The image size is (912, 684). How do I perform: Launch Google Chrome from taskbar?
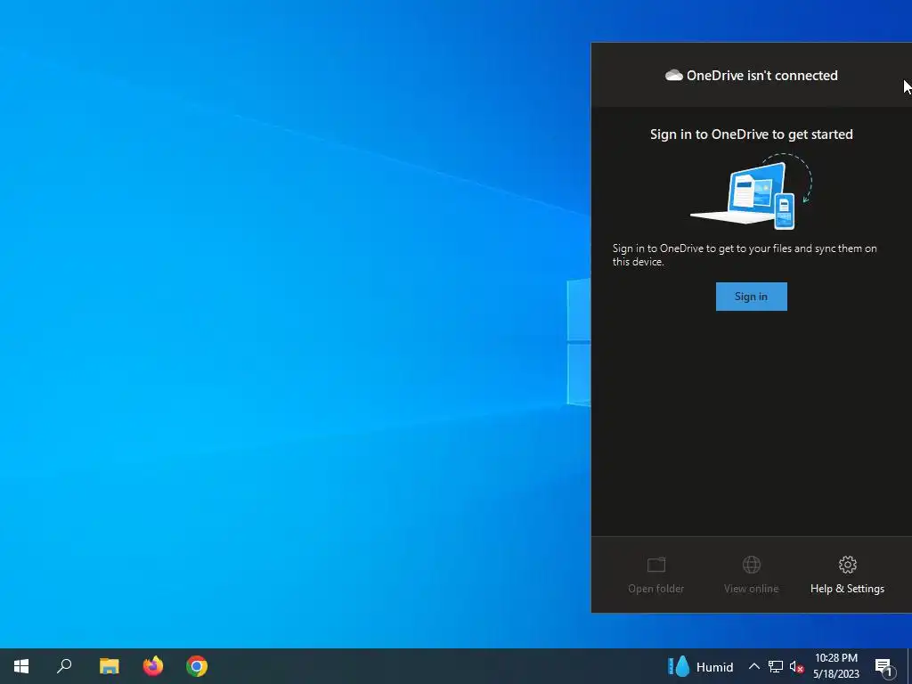(x=197, y=666)
